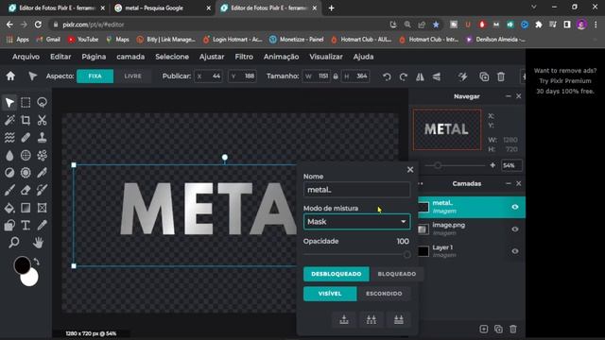Click the white background color swatch
Viewport: 605px width, 340px height.
click(x=30, y=278)
